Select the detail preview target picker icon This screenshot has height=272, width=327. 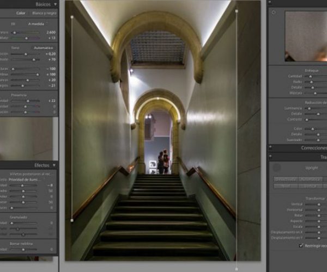274,13
